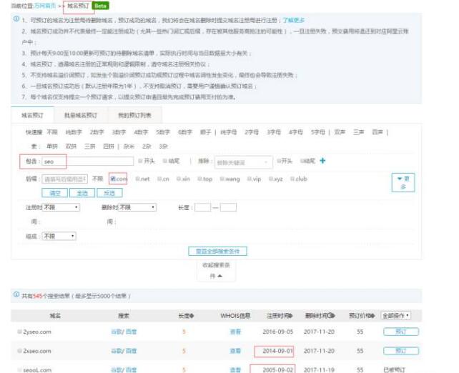Click the info icon beside the notice list
This screenshot has width=459, height=373.
tap(16, 19)
